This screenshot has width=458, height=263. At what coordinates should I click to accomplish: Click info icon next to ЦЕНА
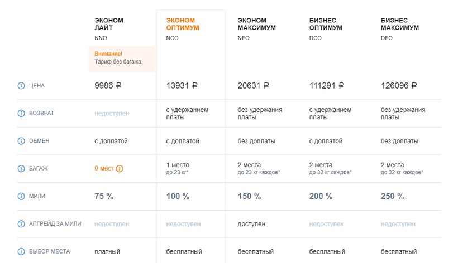[x=21, y=86]
